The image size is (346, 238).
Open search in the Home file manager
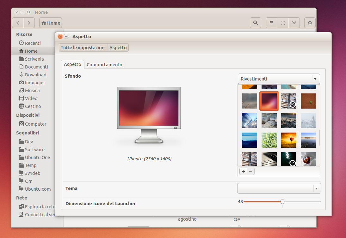click(x=256, y=23)
